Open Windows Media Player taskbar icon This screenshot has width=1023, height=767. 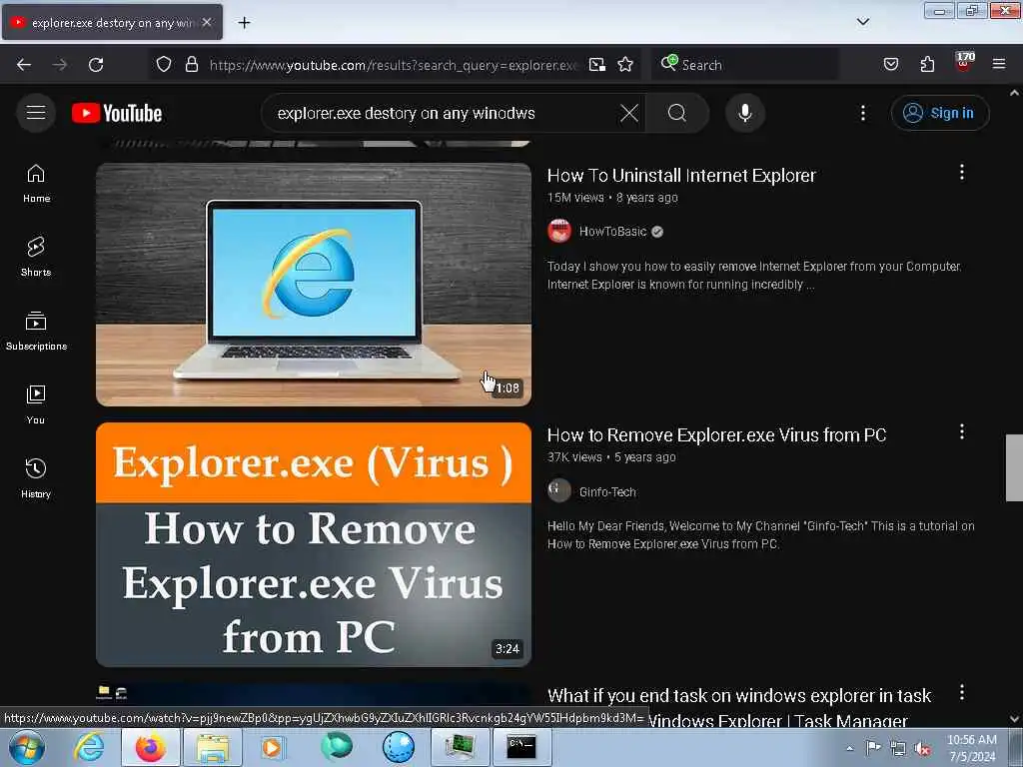(272, 747)
